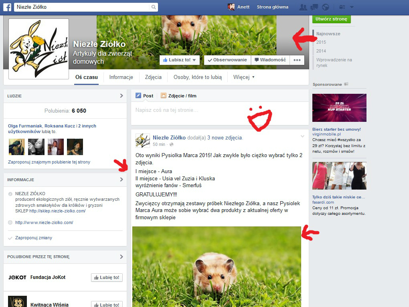Click the search magnifier icon
The width and height of the screenshot is (409, 307).
(154, 7)
